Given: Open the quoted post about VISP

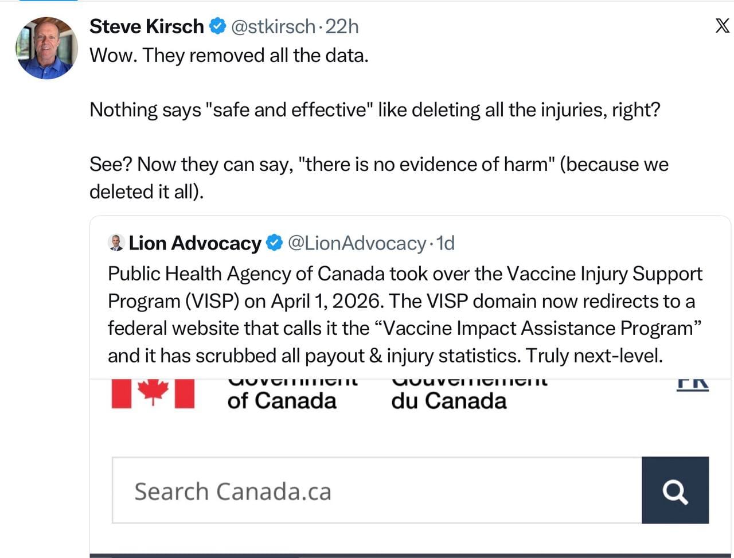Looking at the screenshot, I should (405, 314).
